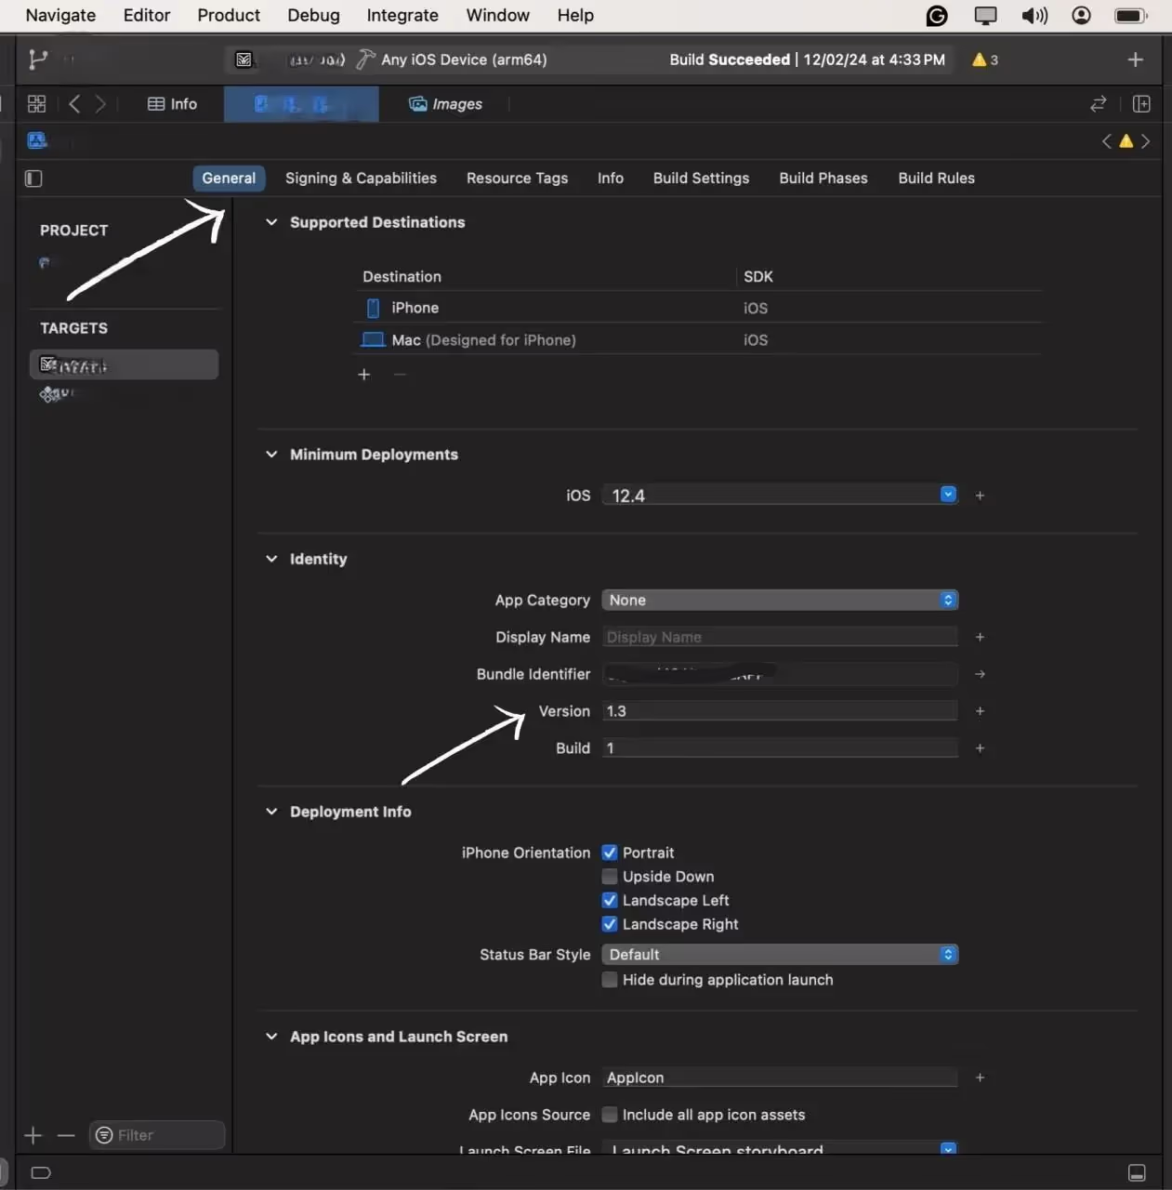Image resolution: width=1172 pixels, height=1190 pixels.
Task: Hide the project and targets list sidebar
Action: 33,178
